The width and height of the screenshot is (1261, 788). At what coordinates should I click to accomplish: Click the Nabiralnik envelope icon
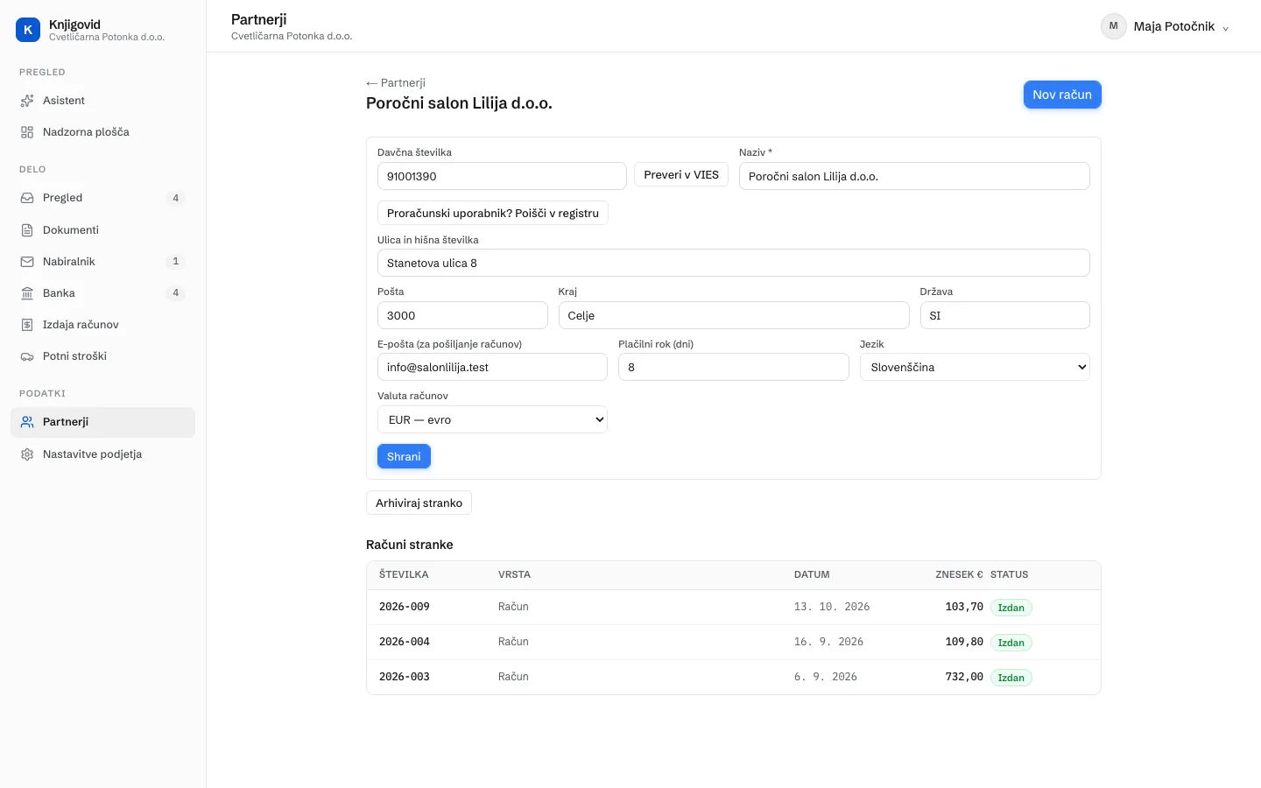pos(27,262)
